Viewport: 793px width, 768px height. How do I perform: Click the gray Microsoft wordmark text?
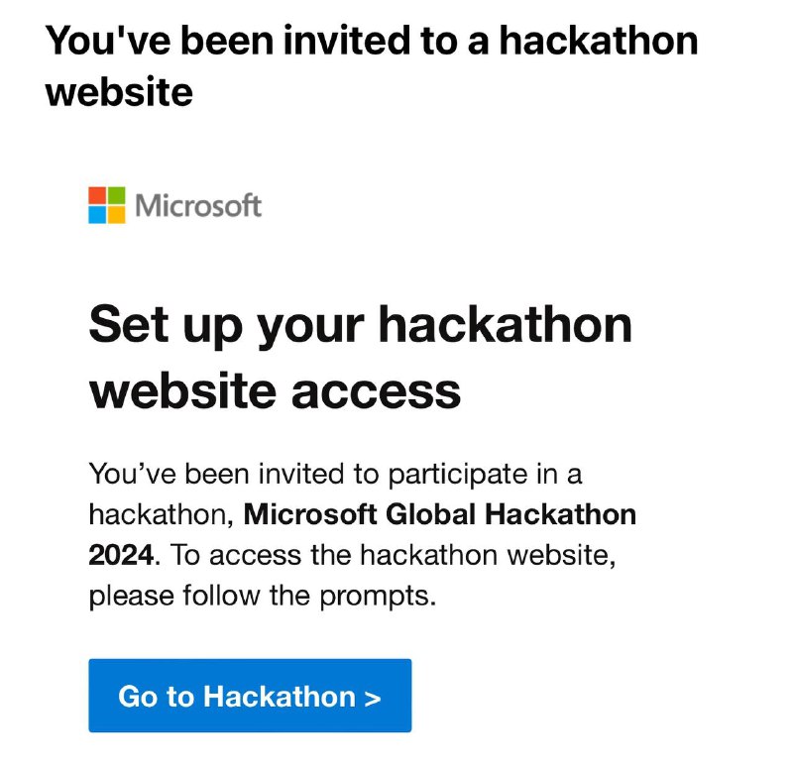[x=198, y=206]
